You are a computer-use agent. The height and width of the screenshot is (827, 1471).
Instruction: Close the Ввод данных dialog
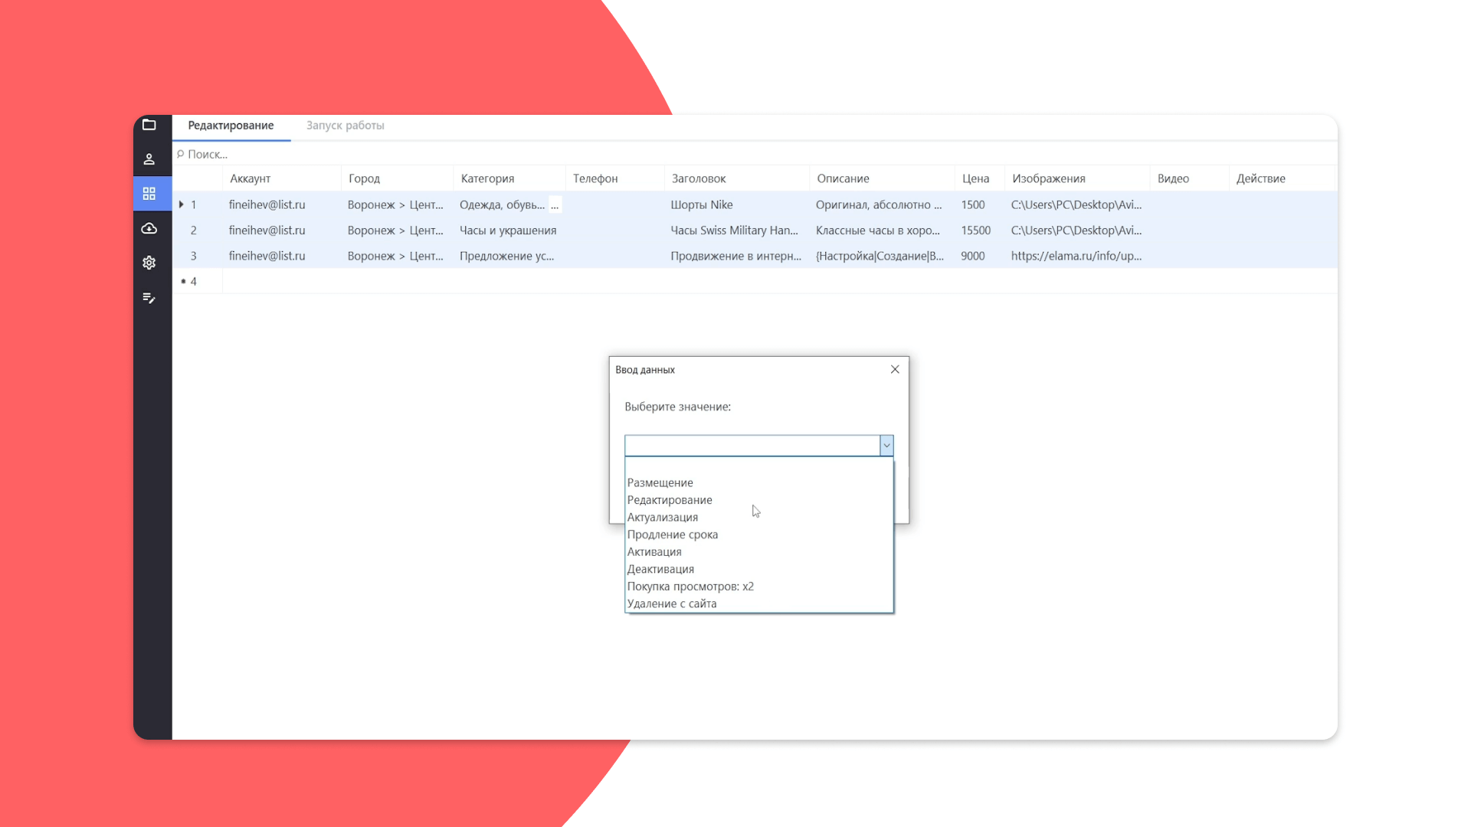895,369
